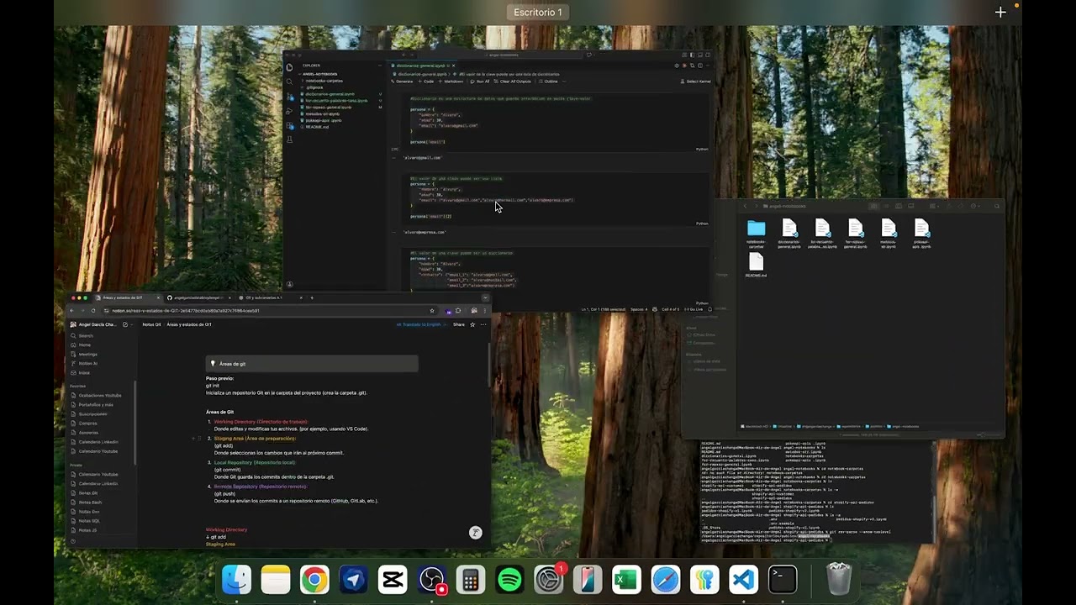Viewport: 1076px width, 605px height.
Task: Click Clear All Outputs in VS Code notebook
Action: tap(513, 82)
